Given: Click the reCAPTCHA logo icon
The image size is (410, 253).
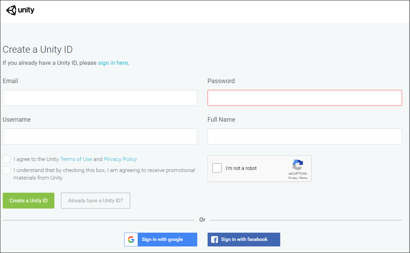Looking at the screenshot, I should pos(298,165).
